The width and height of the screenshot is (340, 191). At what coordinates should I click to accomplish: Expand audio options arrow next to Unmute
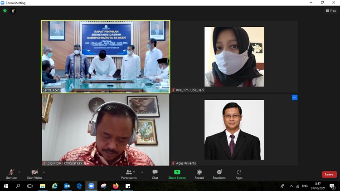(x=19, y=172)
